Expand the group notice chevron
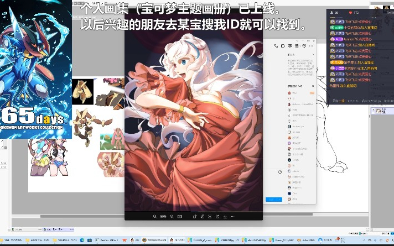 tap(313, 55)
